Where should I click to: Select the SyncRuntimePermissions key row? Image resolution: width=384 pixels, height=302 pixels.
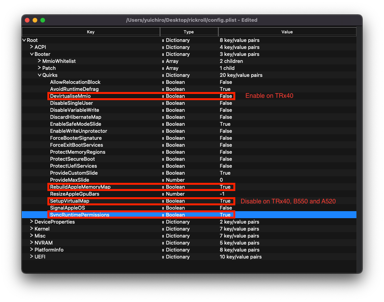point(80,215)
